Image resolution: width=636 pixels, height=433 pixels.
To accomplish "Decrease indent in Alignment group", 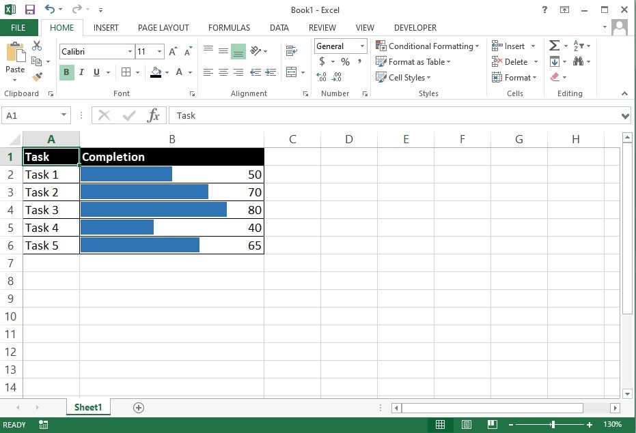I will [x=255, y=72].
